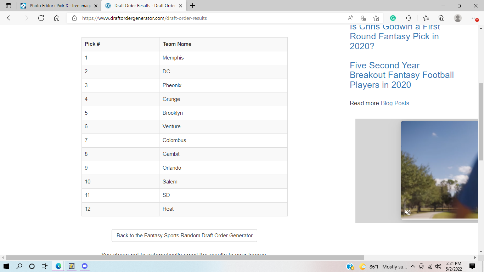
Task: Open a new browser tab
Action: click(x=193, y=6)
